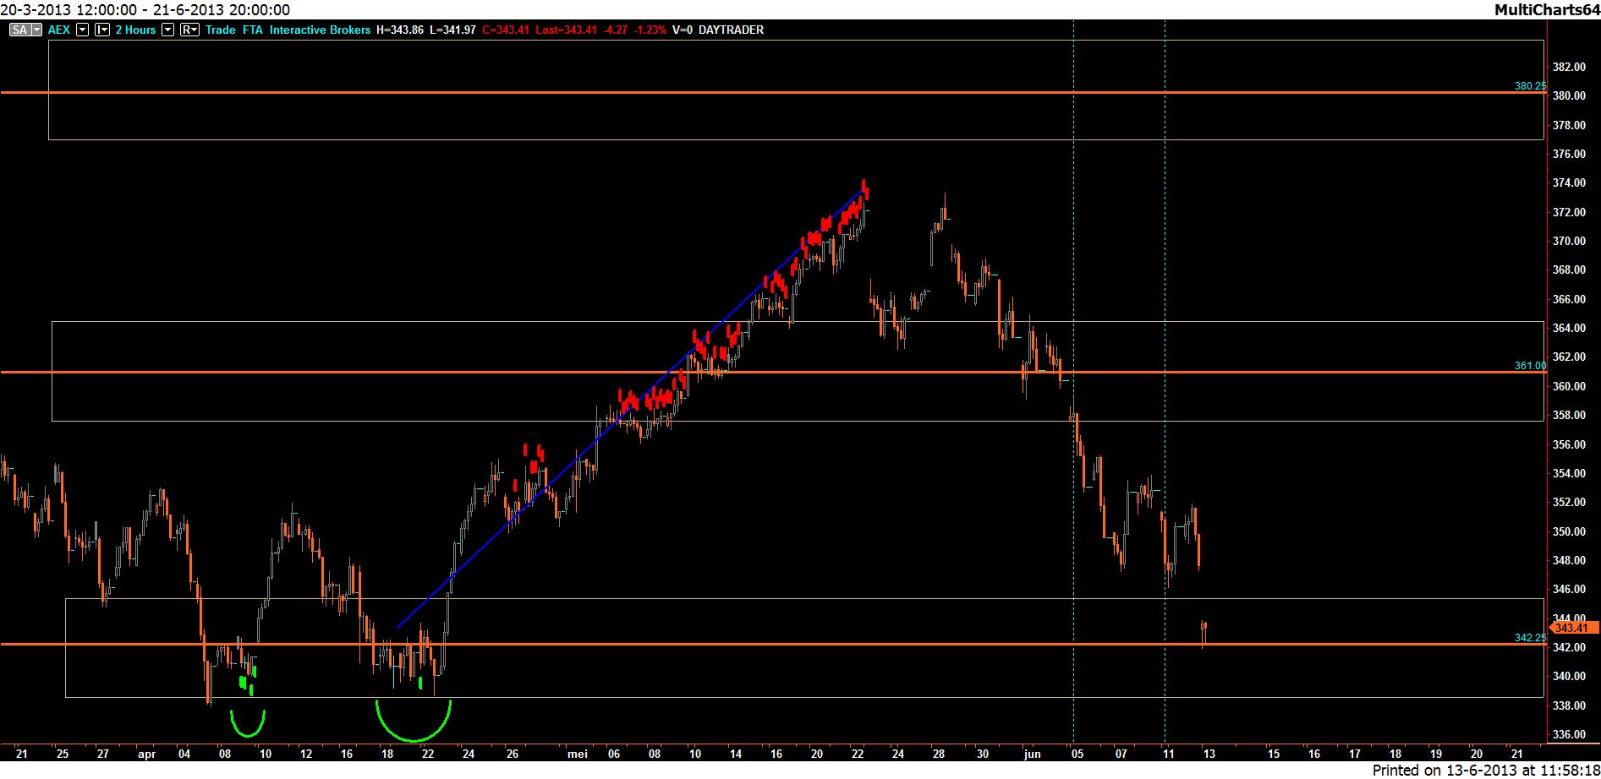Select the small green arc drawing
Image resolution: width=1601 pixels, height=779 pixels.
point(248,735)
